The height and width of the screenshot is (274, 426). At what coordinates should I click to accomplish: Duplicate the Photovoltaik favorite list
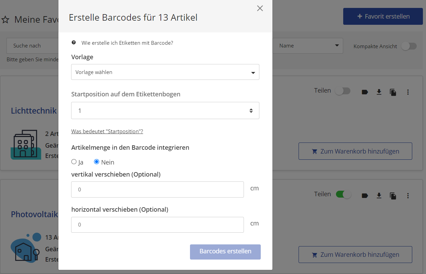[393, 196]
